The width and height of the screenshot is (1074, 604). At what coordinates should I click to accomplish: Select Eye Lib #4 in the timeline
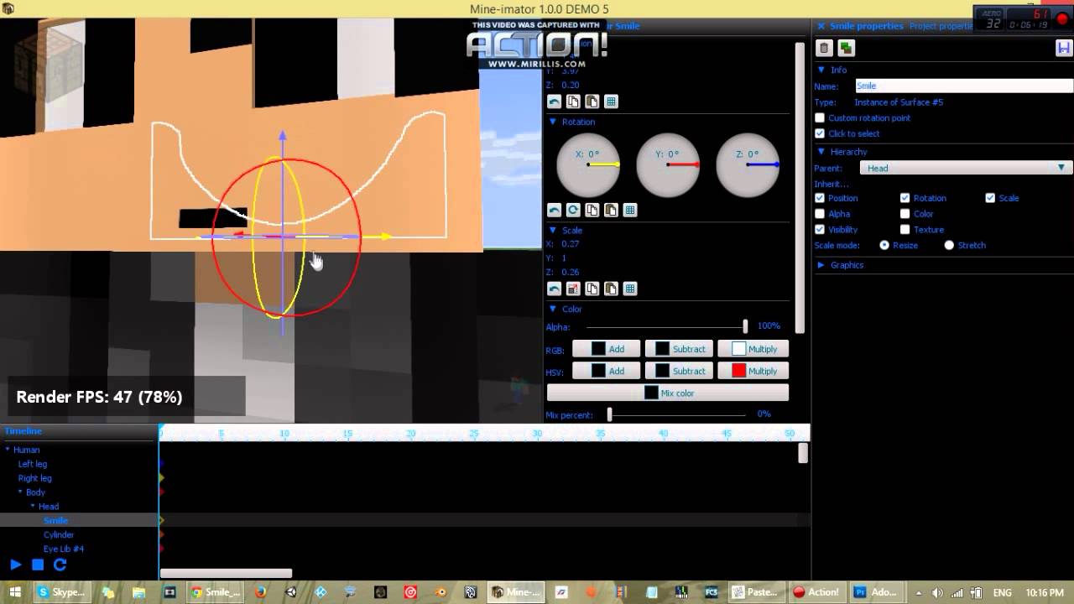coord(64,549)
